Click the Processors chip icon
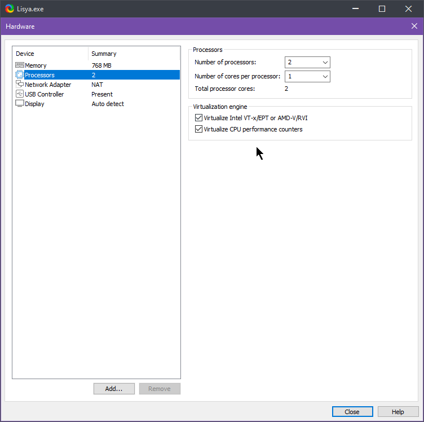Image resolution: width=424 pixels, height=422 pixels. (x=20, y=74)
